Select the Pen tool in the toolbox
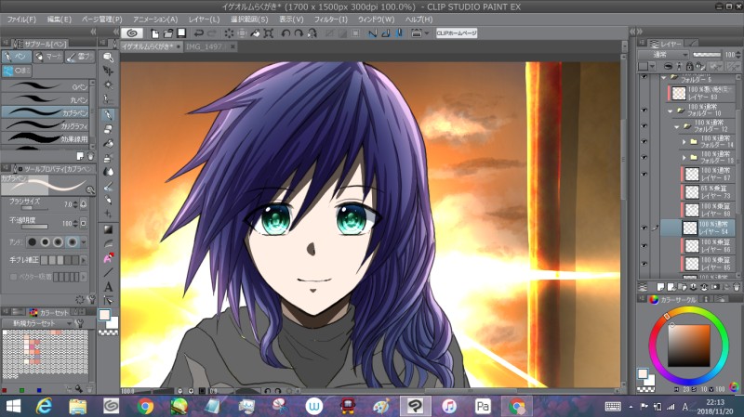This screenshot has height=417, width=744. (x=108, y=114)
